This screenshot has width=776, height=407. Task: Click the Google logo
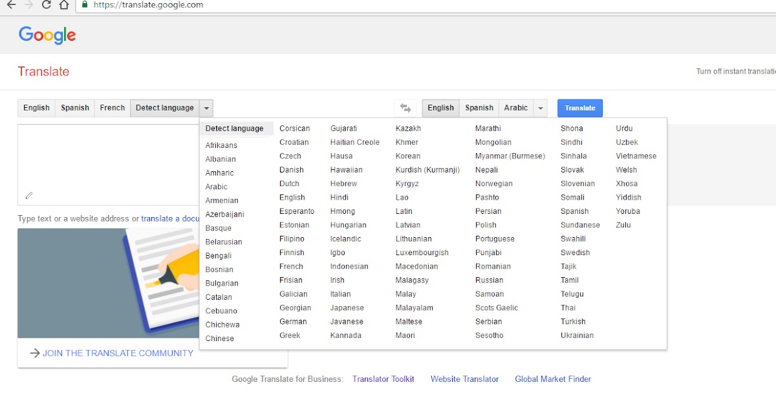[47, 36]
